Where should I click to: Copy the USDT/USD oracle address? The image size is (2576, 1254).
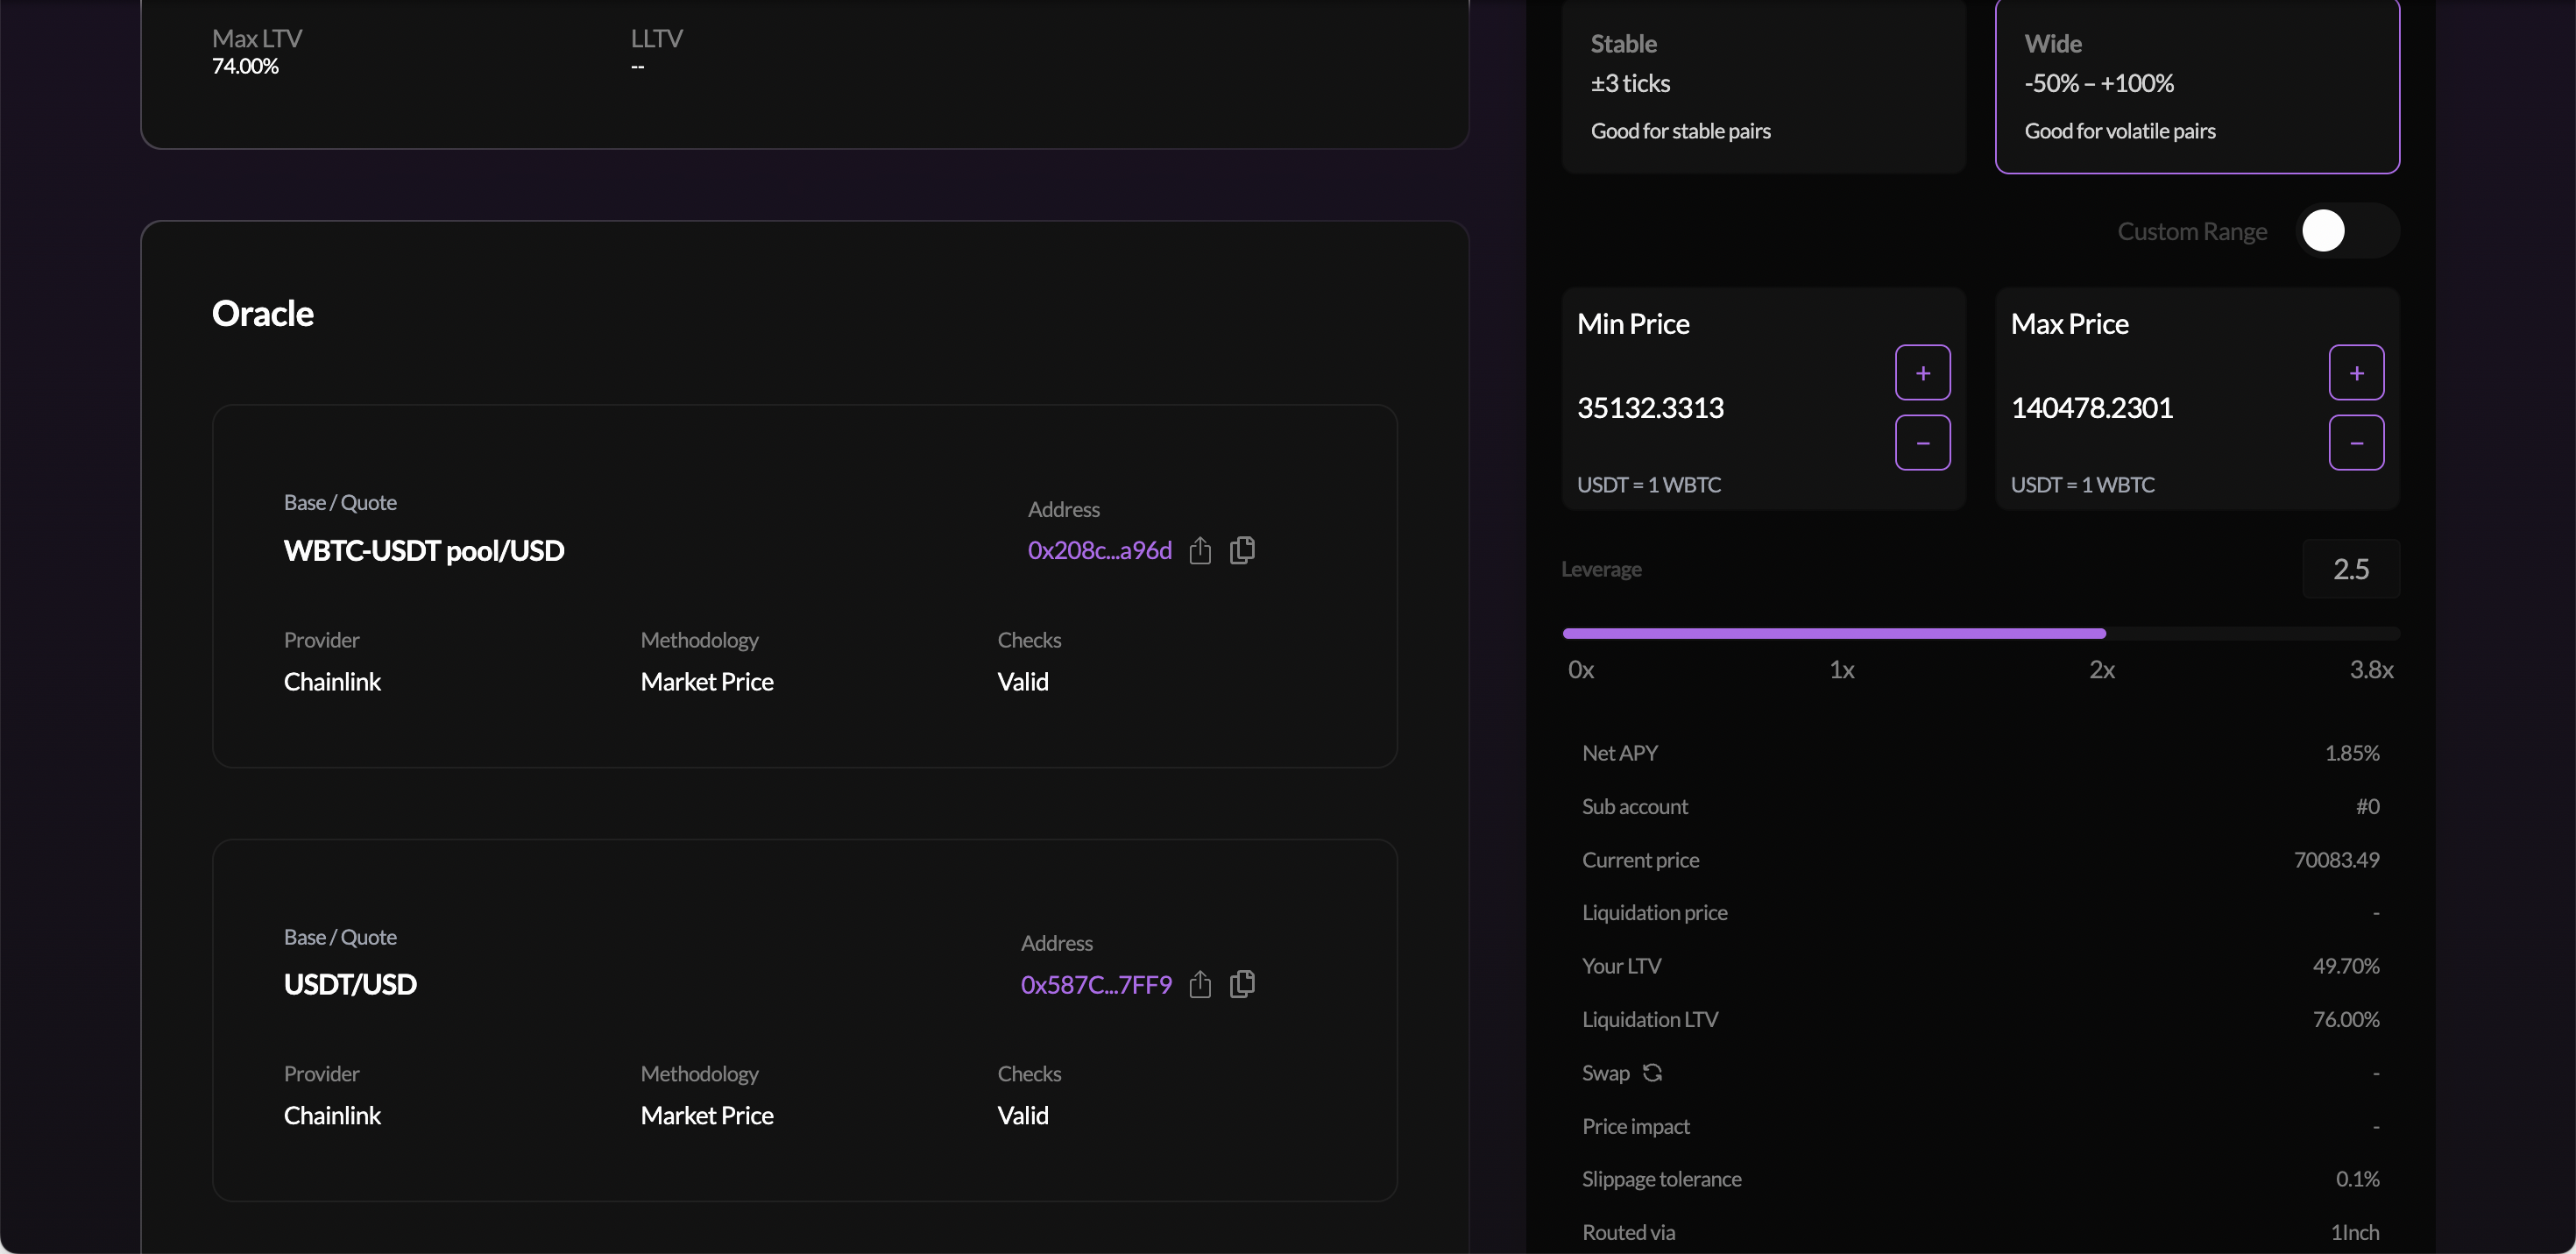[1242, 984]
